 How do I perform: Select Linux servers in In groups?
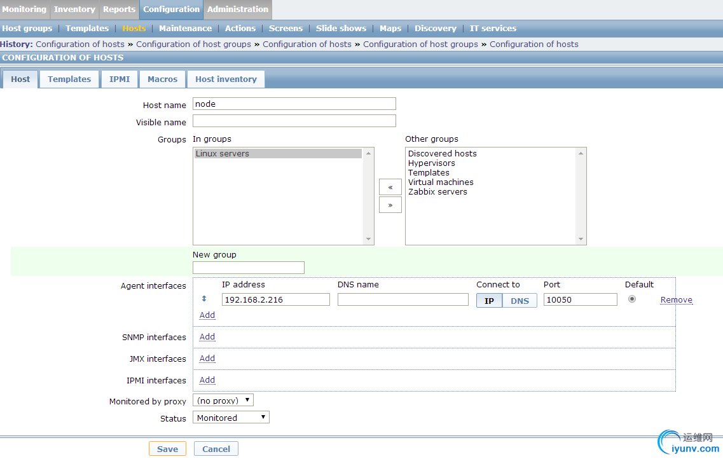(x=278, y=153)
